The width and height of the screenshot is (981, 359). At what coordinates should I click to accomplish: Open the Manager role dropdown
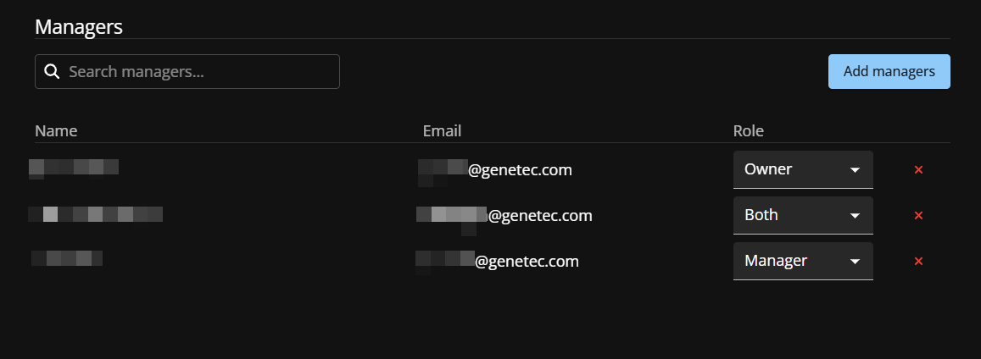pyautogui.click(x=802, y=261)
